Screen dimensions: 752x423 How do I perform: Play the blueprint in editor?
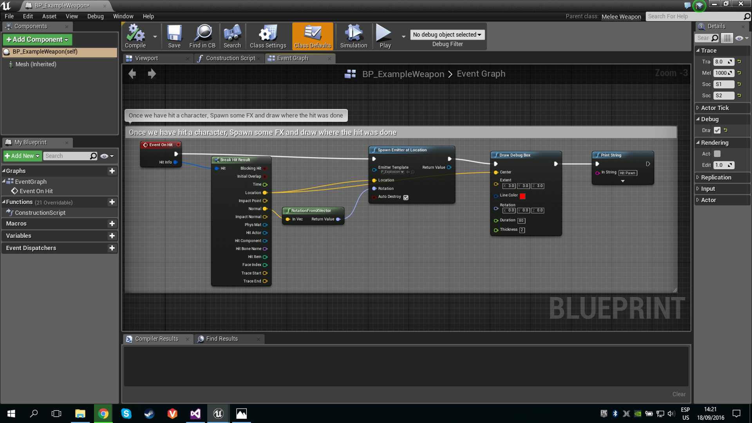(385, 36)
